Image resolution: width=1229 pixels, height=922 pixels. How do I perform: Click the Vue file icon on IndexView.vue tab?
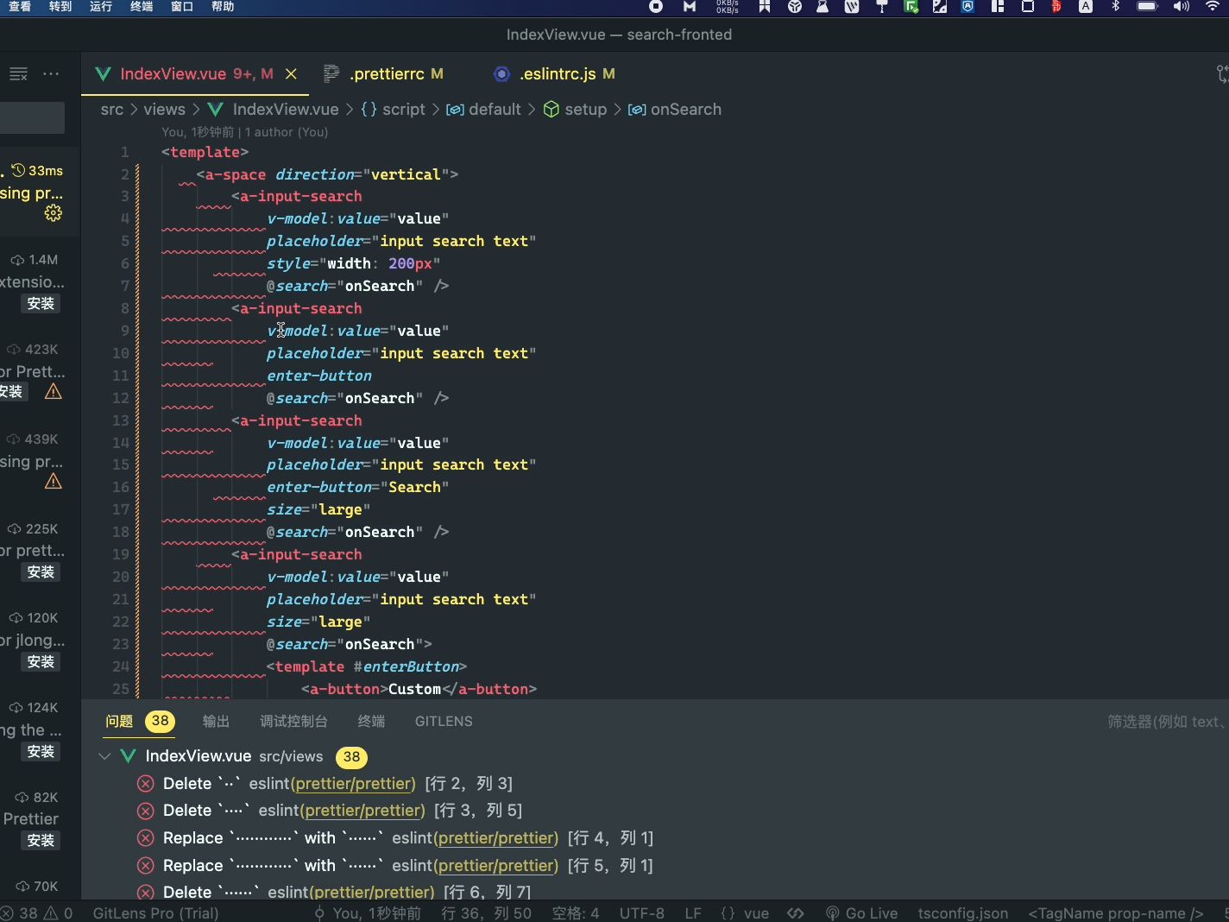(x=103, y=73)
